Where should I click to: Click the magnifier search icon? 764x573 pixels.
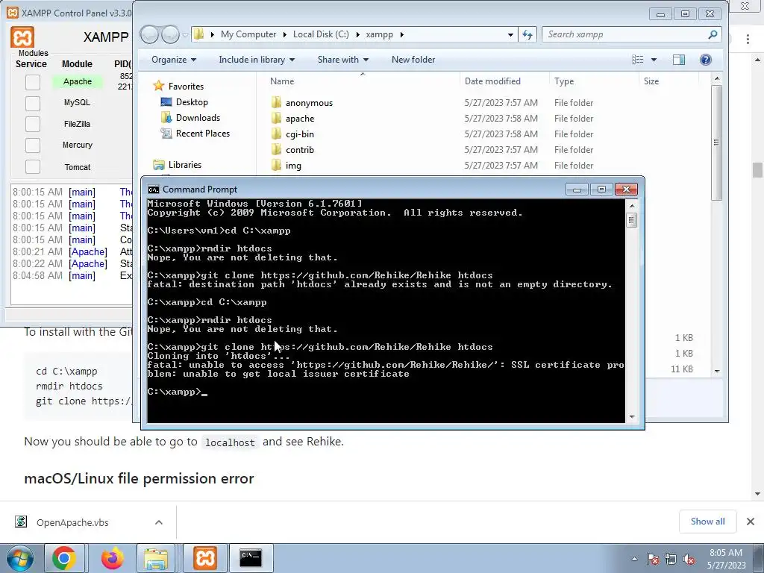click(x=713, y=34)
